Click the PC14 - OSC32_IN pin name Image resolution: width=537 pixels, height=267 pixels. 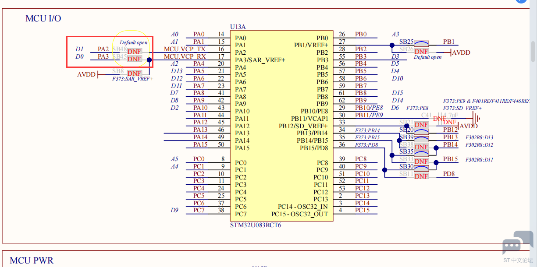(302, 207)
